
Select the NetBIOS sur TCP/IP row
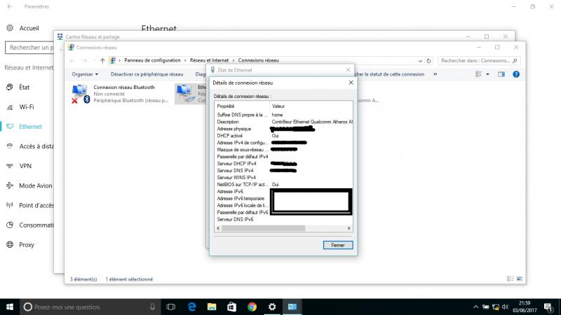[283, 184]
